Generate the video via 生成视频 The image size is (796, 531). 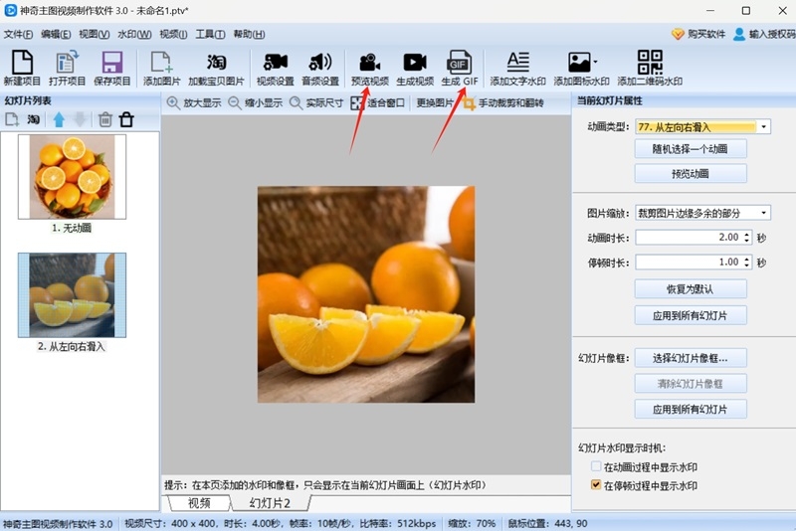coord(415,68)
